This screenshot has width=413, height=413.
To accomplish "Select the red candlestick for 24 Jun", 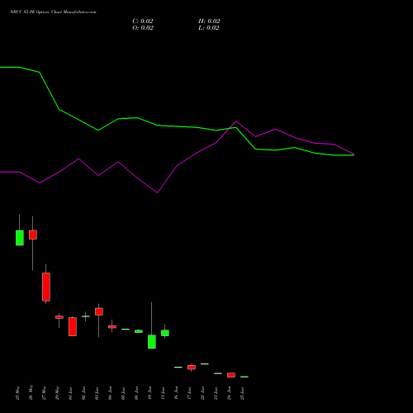I will coord(231,375).
